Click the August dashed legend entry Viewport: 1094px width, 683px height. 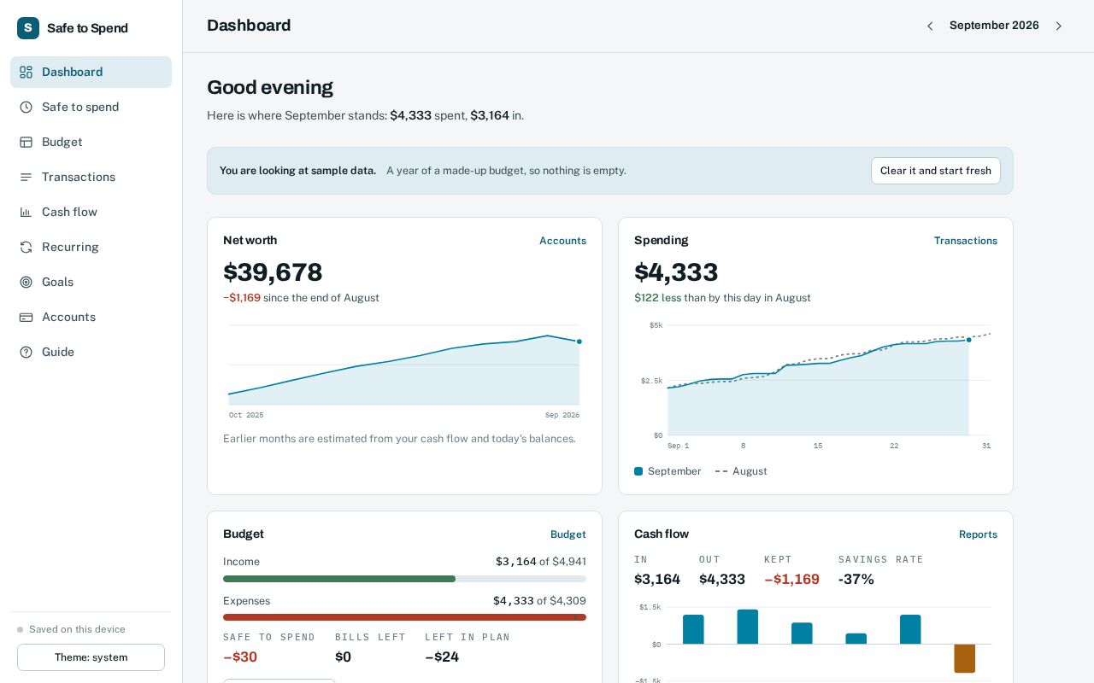click(x=741, y=471)
